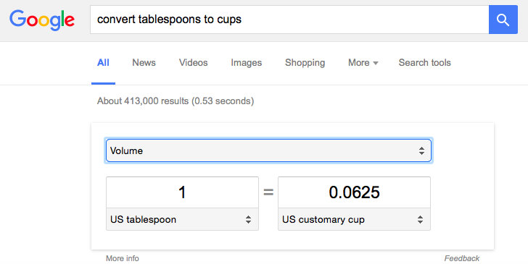528x264 pixels.
Task: Switch to the Shopping tab
Action: pyautogui.click(x=305, y=62)
